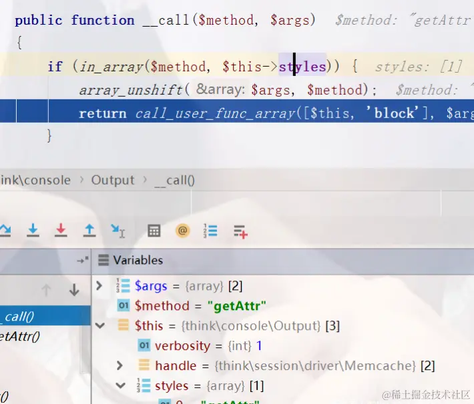Collapse the styles array node
The image size is (474, 404).
coord(121,385)
